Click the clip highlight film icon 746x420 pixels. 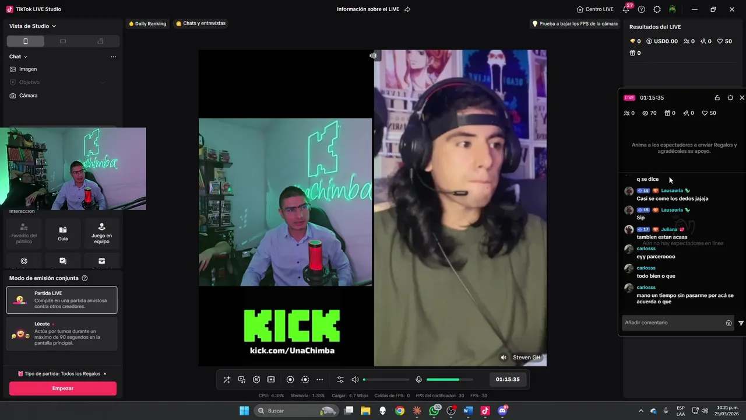tap(271, 379)
